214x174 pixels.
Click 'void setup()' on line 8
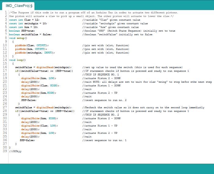point(18,38)
